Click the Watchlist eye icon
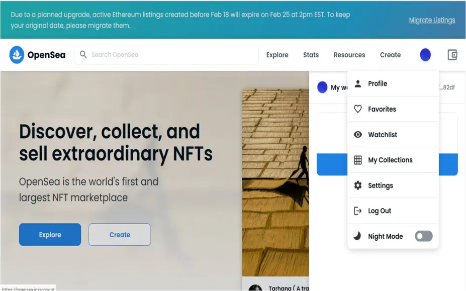 358,134
